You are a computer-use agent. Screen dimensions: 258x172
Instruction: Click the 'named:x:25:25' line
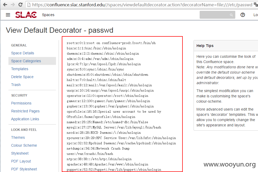click(x=107, y=122)
